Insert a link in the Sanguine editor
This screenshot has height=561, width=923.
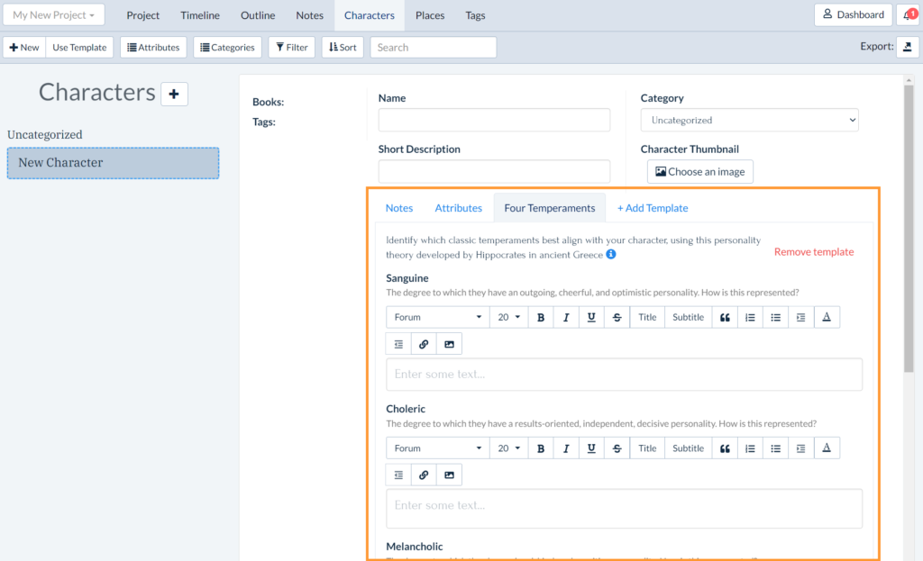424,344
